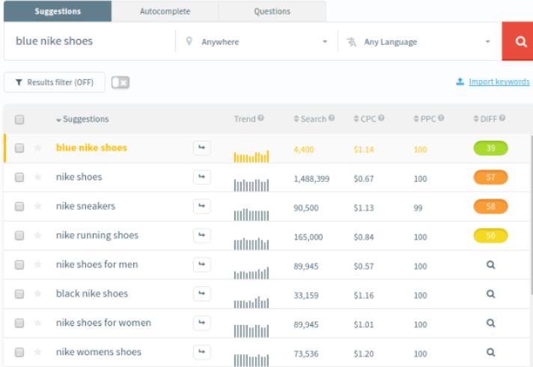Click the Import keywords link
This screenshot has width=533, height=367.
point(499,82)
